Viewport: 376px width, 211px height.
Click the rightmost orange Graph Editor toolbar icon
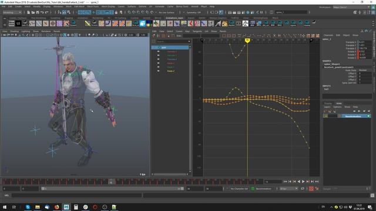(x=317, y=36)
